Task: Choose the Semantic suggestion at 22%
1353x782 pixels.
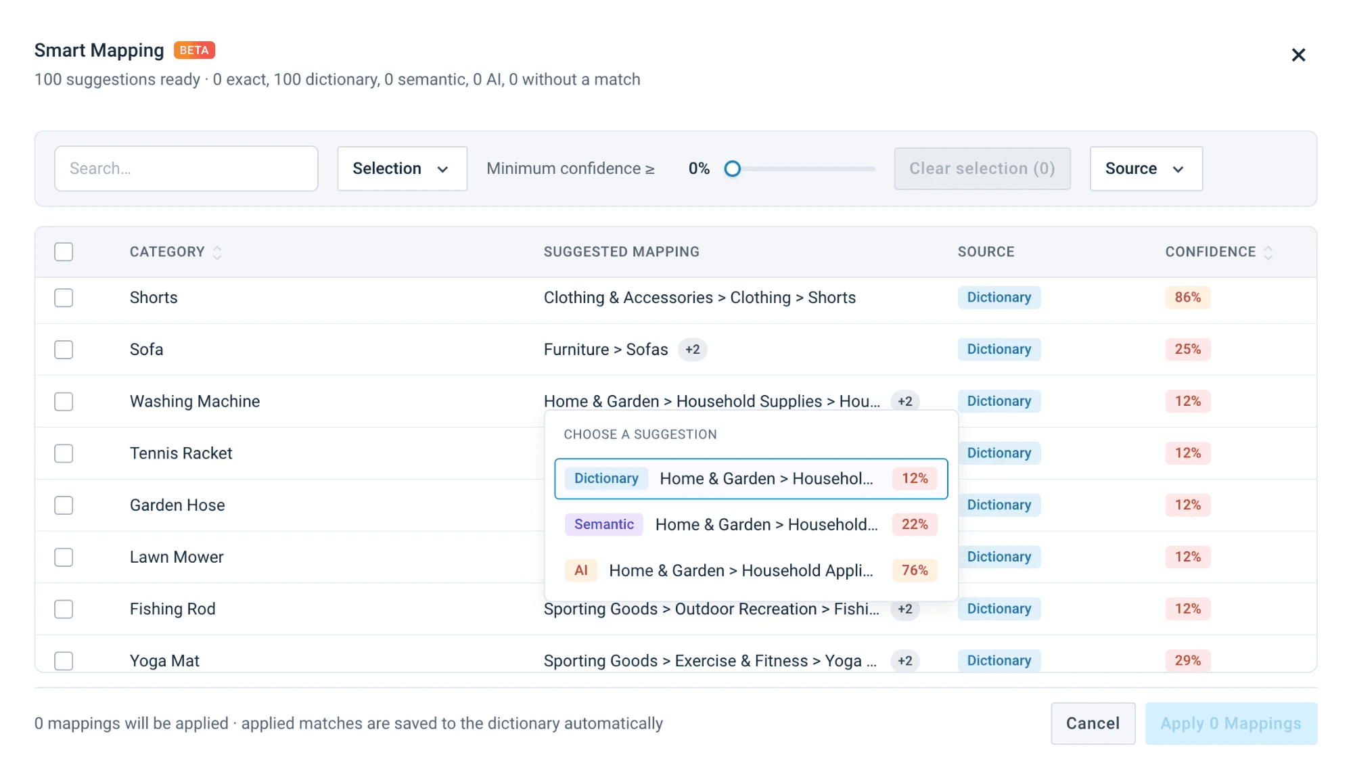Action: pos(751,525)
